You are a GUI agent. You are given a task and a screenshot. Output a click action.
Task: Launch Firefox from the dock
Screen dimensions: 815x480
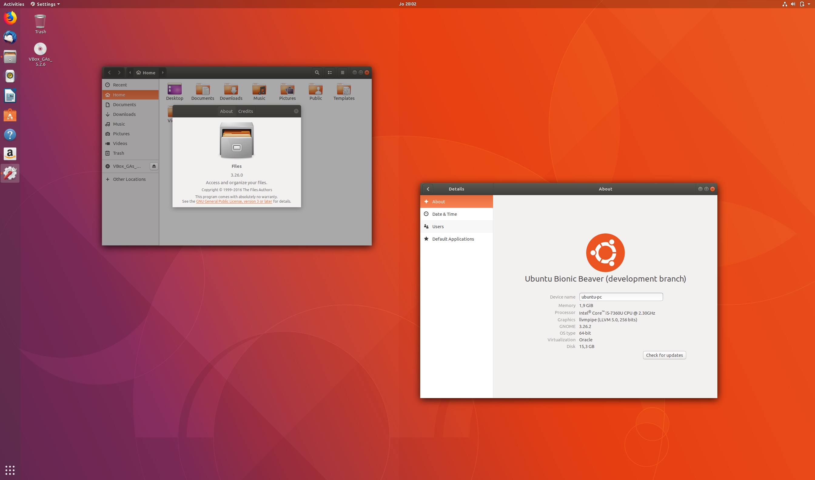tap(10, 18)
